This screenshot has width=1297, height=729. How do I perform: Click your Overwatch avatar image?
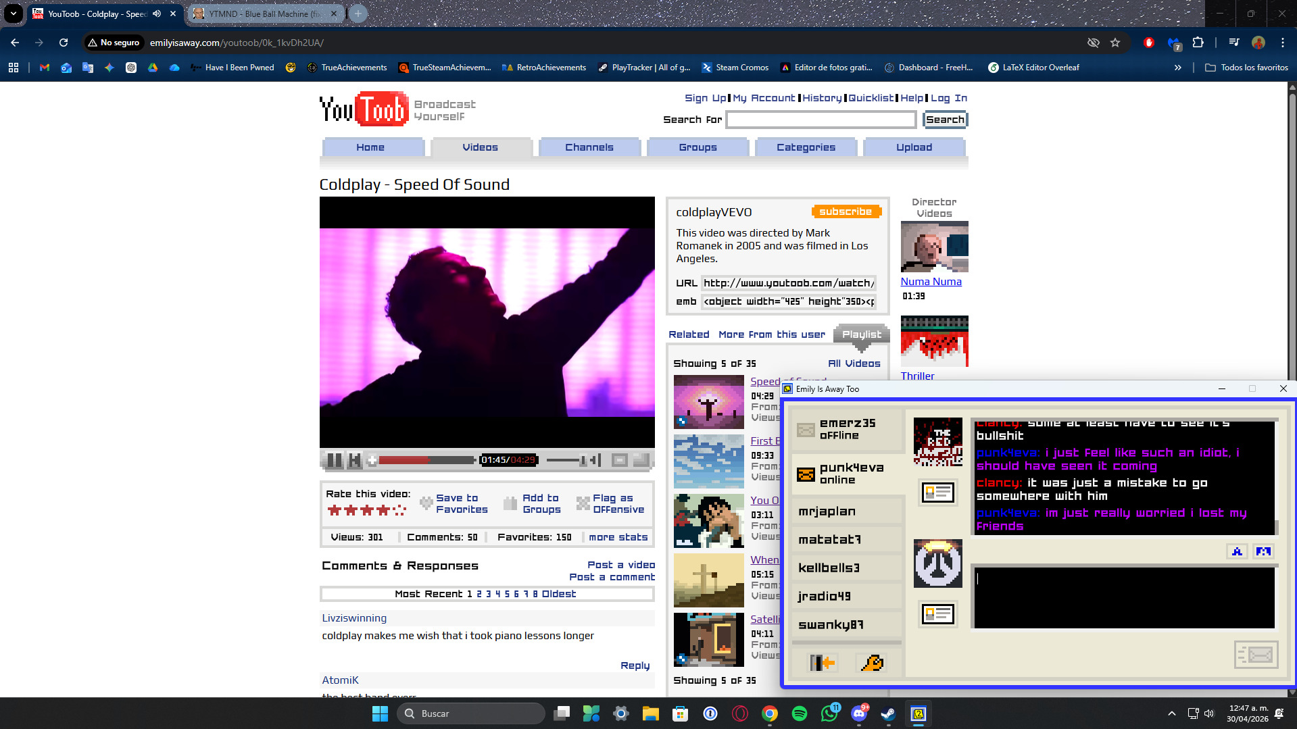(x=937, y=563)
